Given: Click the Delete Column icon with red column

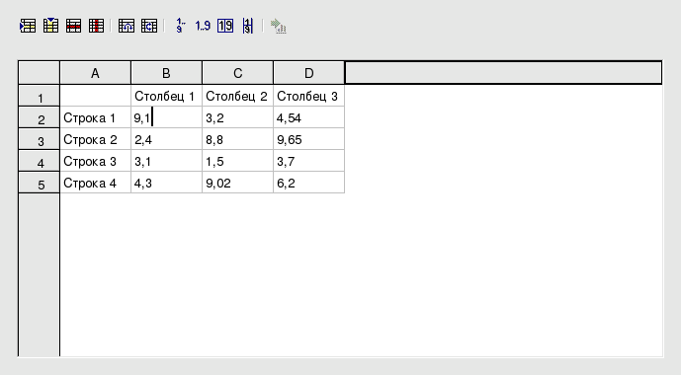Looking at the screenshot, I should coord(96,26).
